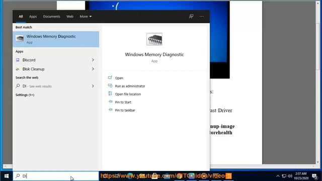
Task: Click the Windows Memory Diagnostic preview title
Action: pyautogui.click(x=154, y=54)
